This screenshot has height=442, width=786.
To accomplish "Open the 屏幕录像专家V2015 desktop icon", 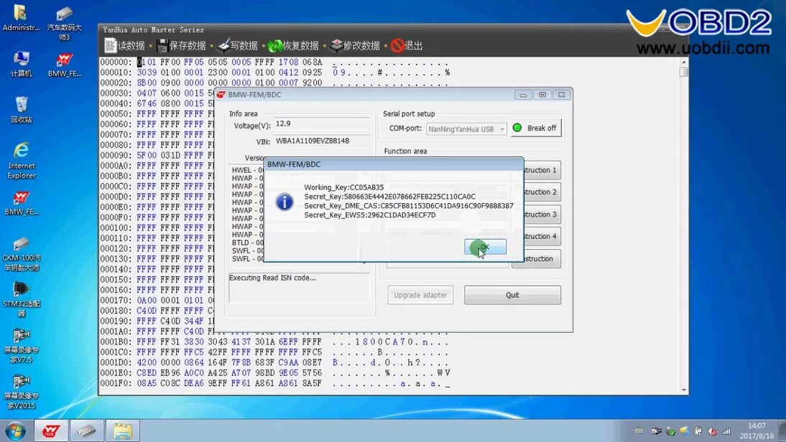I will pos(21,392).
